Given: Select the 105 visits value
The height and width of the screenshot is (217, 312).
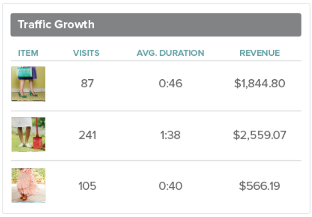Looking at the screenshot, I should click(x=87, y=186).
